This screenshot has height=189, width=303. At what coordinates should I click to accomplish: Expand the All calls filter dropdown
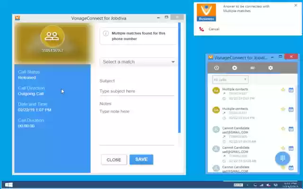tap(230, 79)
